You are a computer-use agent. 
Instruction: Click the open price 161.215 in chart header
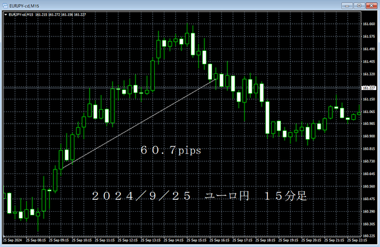pos(41,15)
